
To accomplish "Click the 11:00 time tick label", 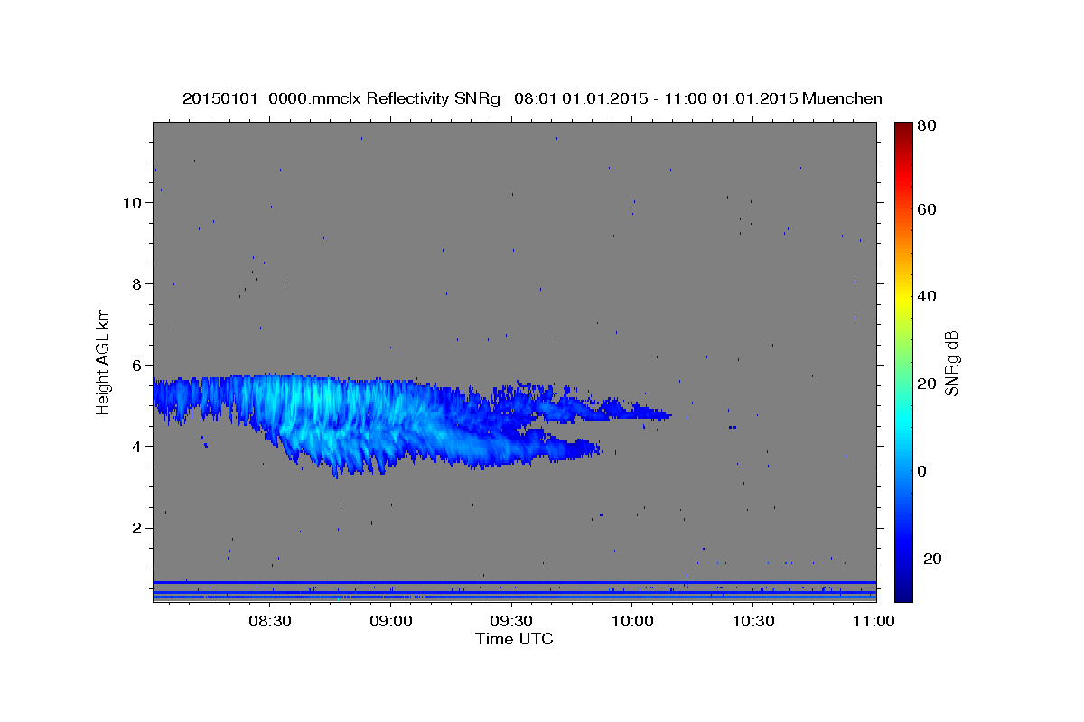I will coord(874,621).
